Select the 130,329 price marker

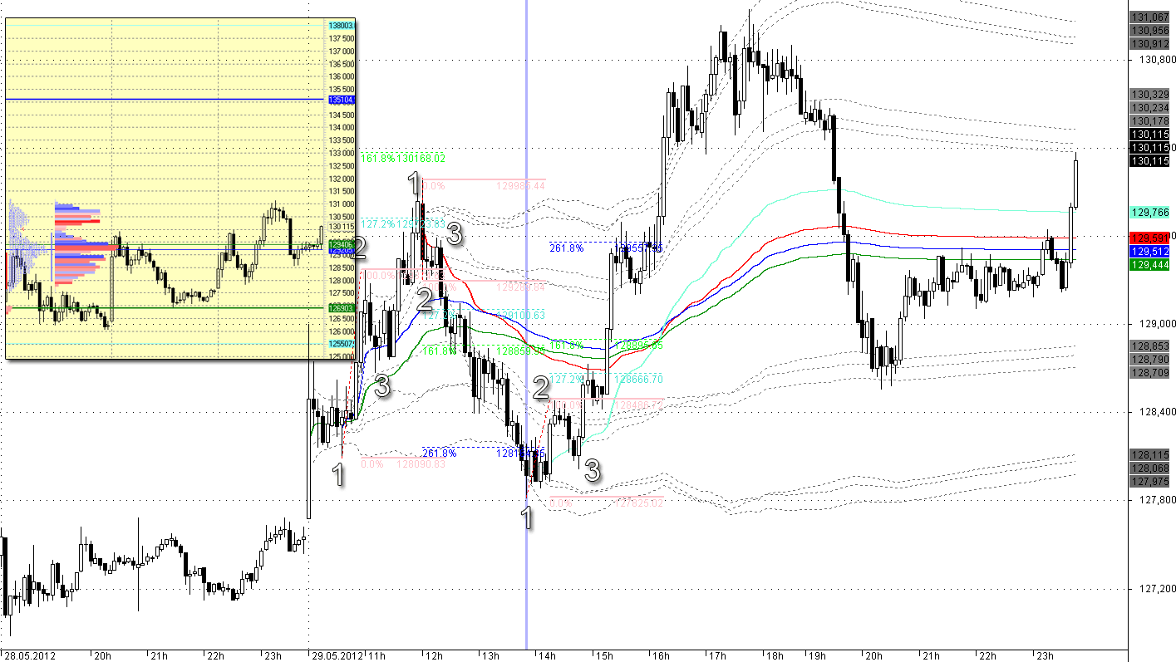(x=1150, y=95)
